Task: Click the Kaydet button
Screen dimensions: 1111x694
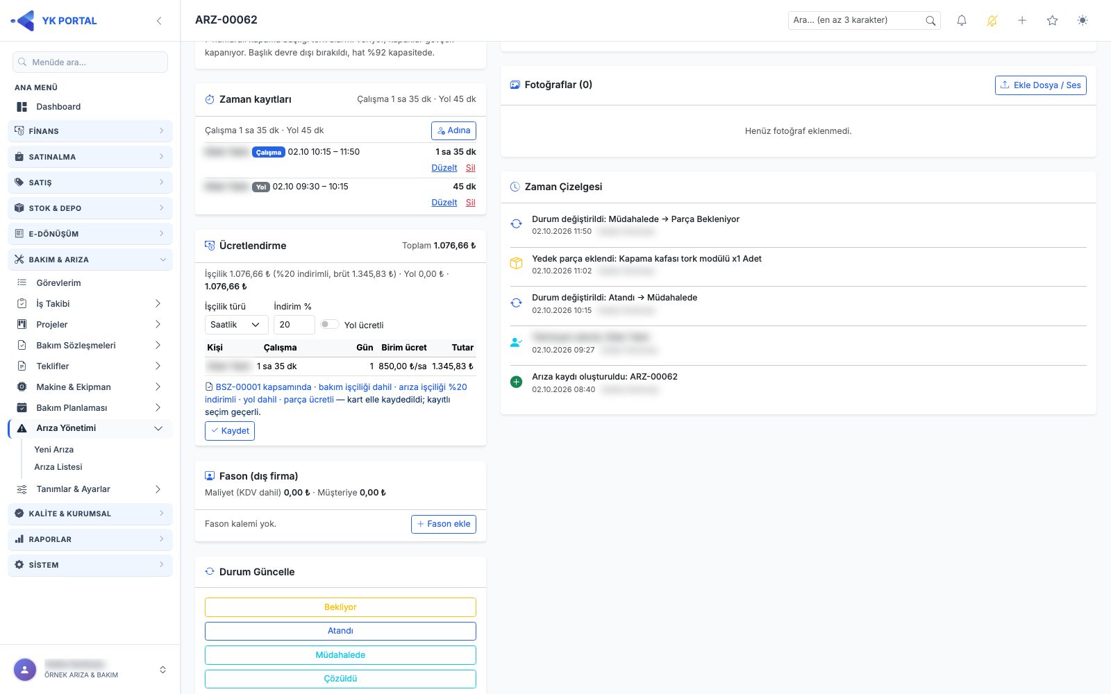Action: click(230, 431)
